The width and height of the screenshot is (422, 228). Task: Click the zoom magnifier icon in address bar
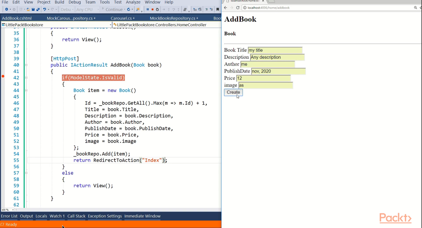415,8
